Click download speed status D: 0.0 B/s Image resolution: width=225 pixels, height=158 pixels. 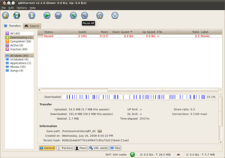tap(155, 155)
